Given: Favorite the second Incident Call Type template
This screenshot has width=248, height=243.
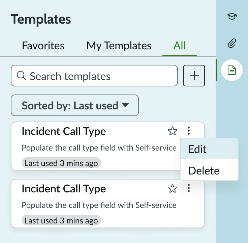Looking at the screenshot, I should (173, 188).
